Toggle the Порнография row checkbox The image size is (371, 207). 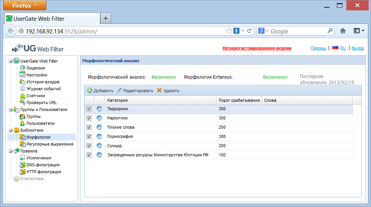pos(89,137)
